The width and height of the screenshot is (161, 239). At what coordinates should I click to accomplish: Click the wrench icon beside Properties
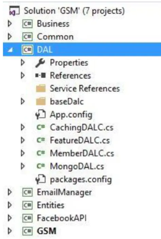(40, 63)
